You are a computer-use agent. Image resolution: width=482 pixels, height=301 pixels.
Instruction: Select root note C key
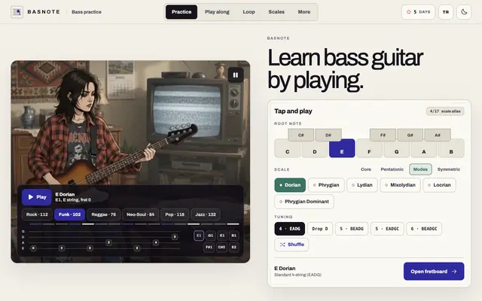(x=287, y=148)
